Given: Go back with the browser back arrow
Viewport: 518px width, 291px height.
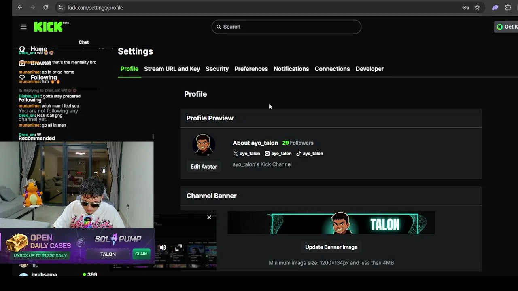Looking at the screenshot, I should tap(20, 7).
